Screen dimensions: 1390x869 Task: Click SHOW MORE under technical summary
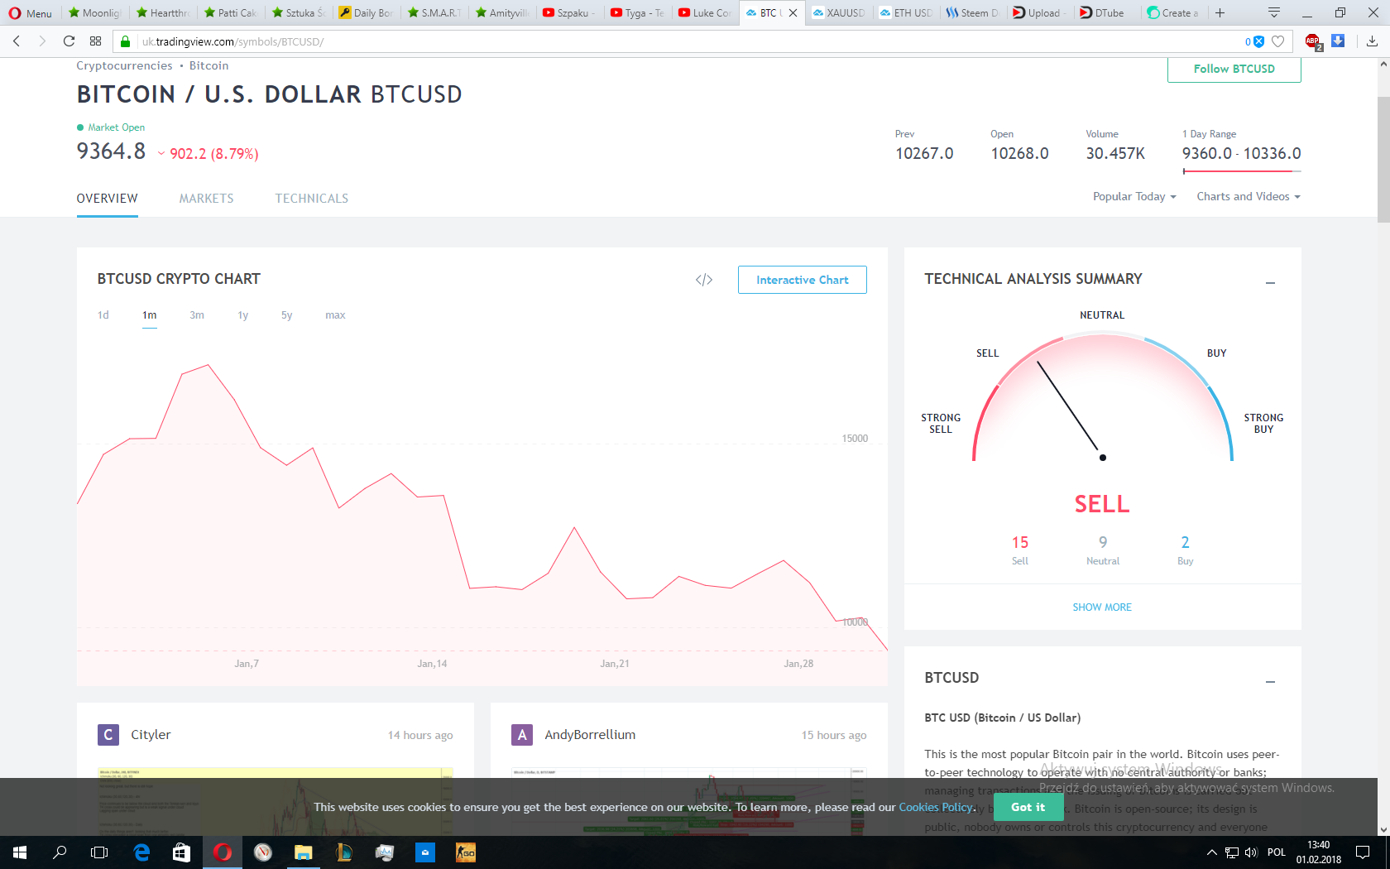(x=1102, y=607)
